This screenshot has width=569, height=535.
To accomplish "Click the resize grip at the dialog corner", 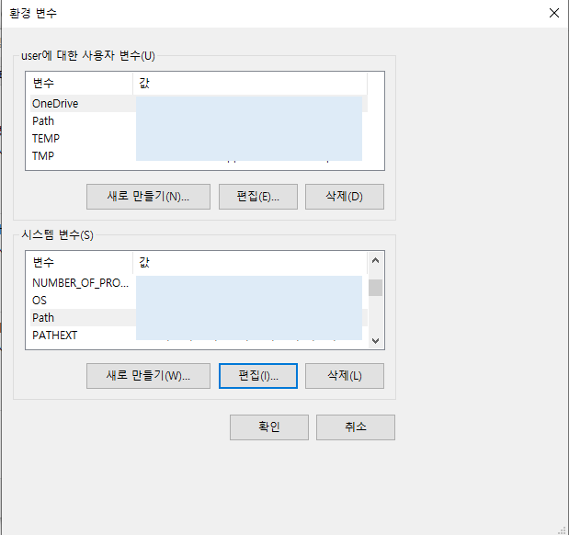I will pos(562,529).
